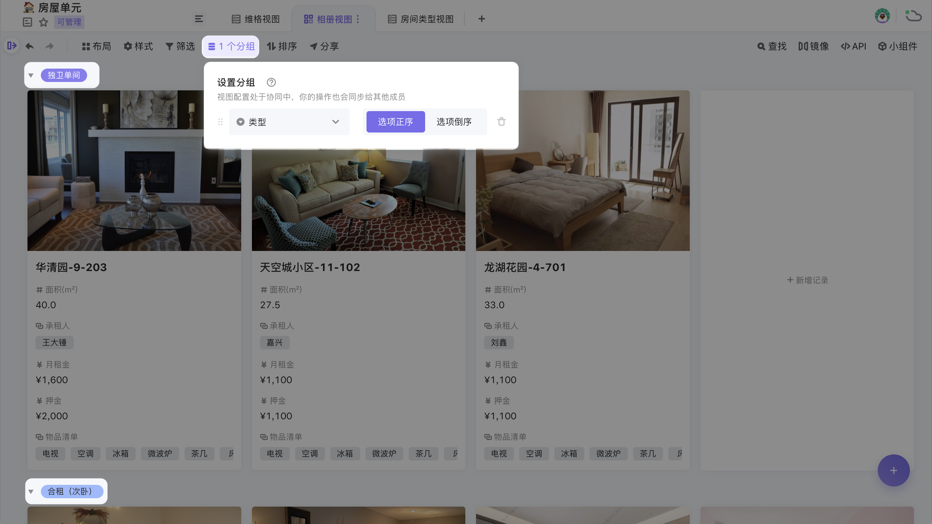Image resolution: width=932 pixels, height=524 pixels.
Task: Collapse the 独卫单间 group
Action: pos(31,75)
